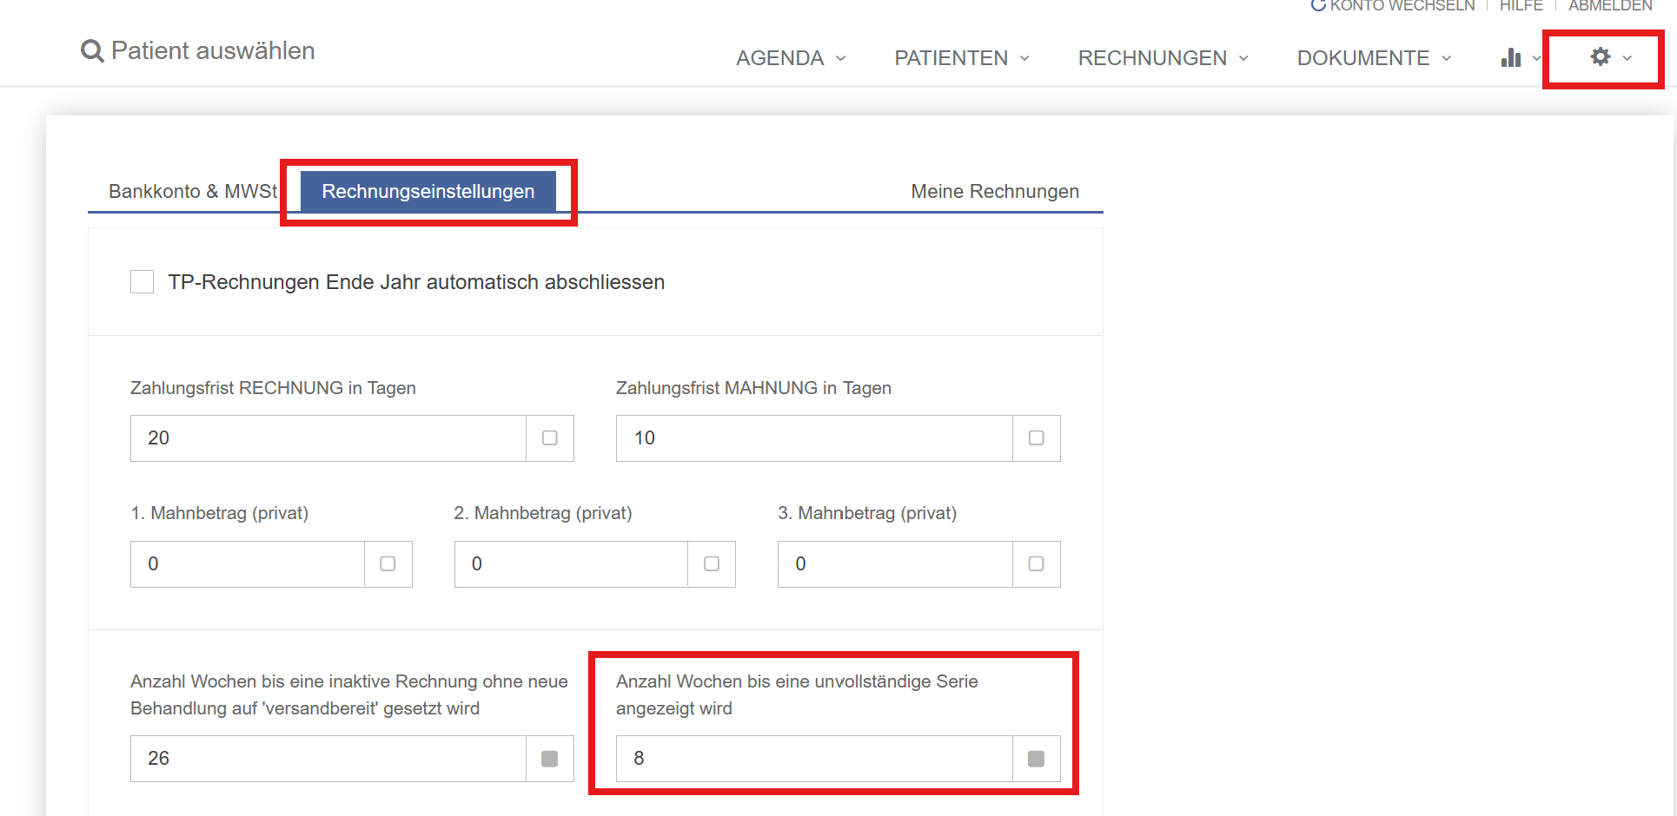Toggle checkbox for 1. Mahnbetrag (privat)
The image size is (1677, 816).
pos(388,564)
